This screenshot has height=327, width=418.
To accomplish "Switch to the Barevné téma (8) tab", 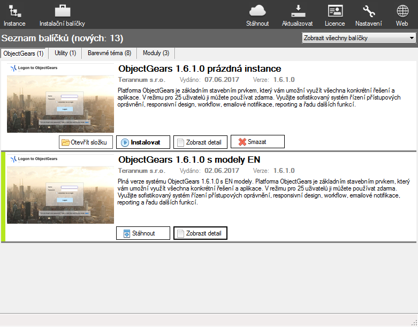I will [x=110, y=53].
